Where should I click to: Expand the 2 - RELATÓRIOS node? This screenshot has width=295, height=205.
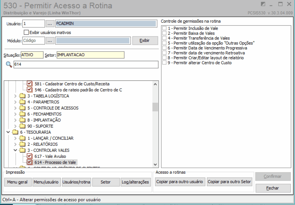tap(16, 144)
